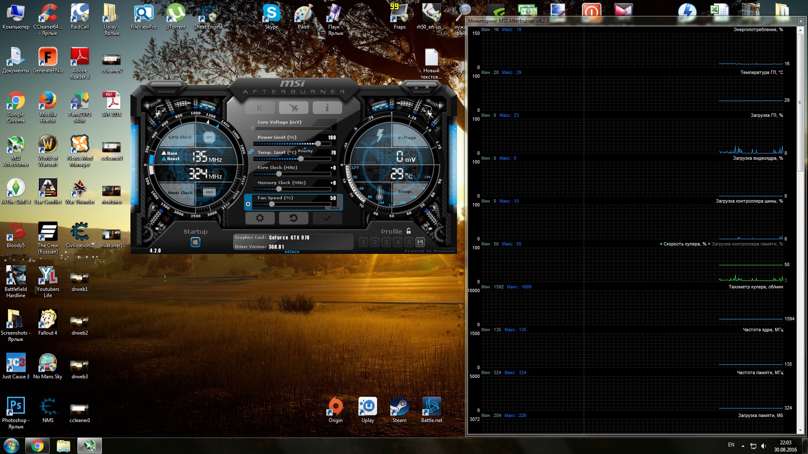Image resolution: width=808 pixels, height=454 pixels.
Task: Toggle the Profile lock icon
Action: tap(408, 231)
